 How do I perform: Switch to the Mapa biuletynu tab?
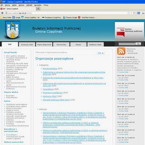(44, 45)
